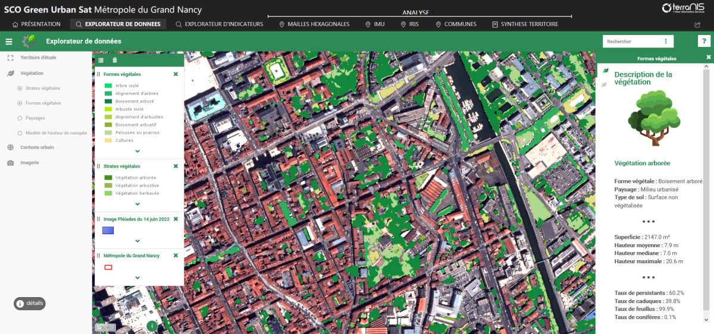Open the three-dot search options menu
Screen dimensions: 714x334
click(x=666, y=42)
